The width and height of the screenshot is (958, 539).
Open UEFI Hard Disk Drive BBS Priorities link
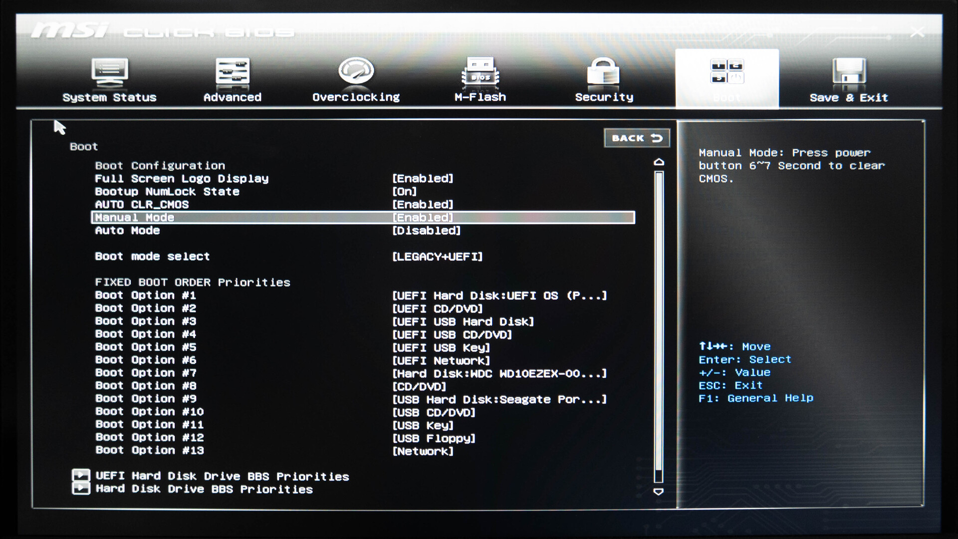(222, 476)
